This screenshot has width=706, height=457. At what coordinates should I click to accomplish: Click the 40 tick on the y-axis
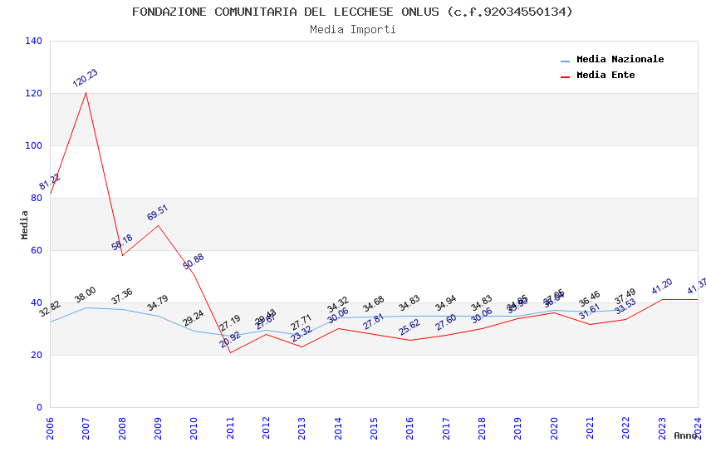pos(37,302)
